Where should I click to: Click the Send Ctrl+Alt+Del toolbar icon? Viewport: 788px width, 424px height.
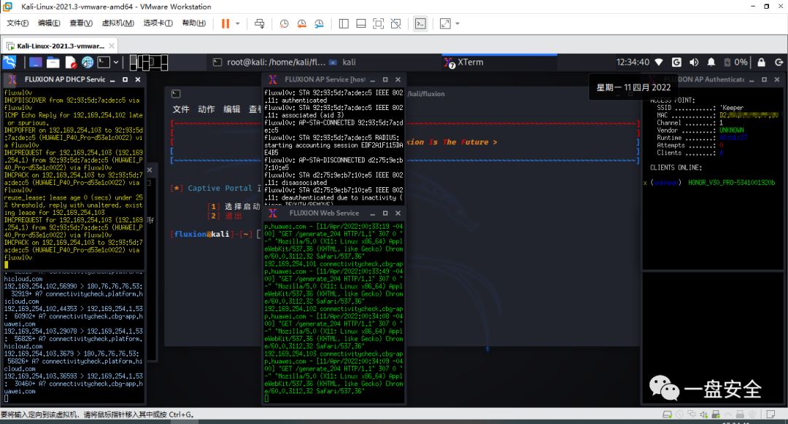pyautogui.click(x=259, y=23)
